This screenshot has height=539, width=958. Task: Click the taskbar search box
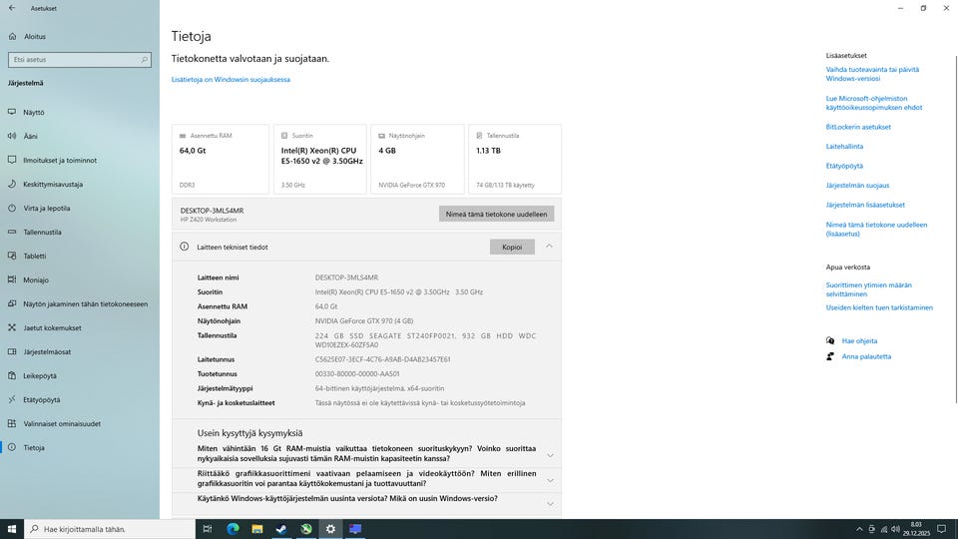click(x=110, y=529)
